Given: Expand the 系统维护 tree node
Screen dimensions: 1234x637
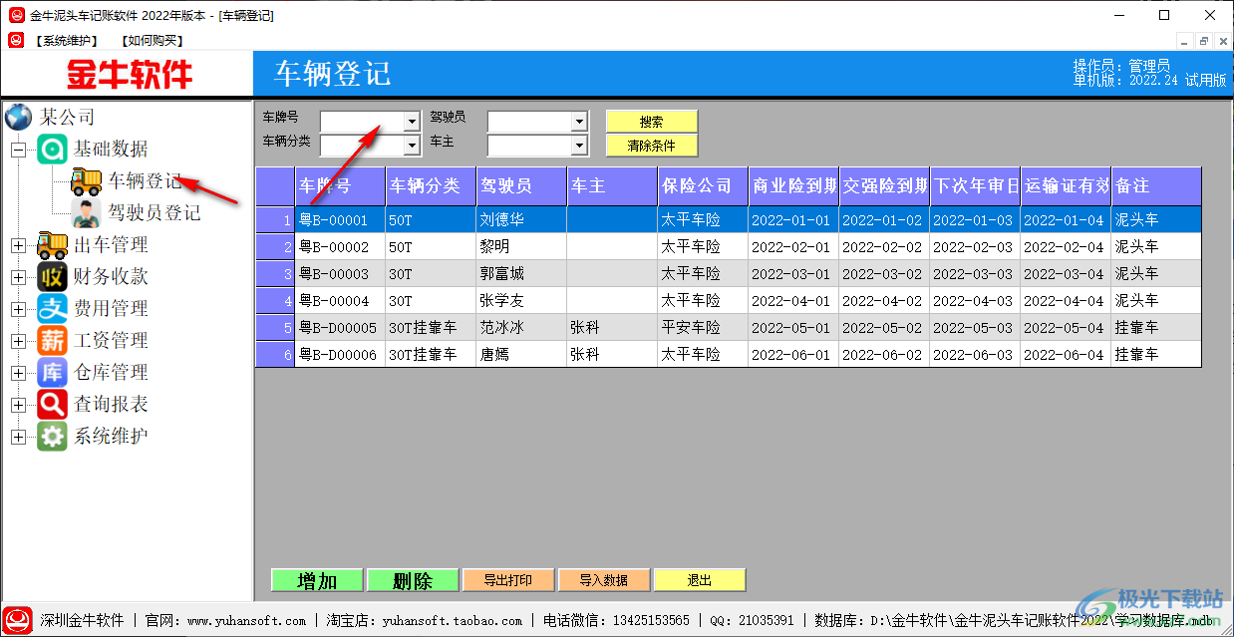Looking at the screenshot, I should [18, 437].
